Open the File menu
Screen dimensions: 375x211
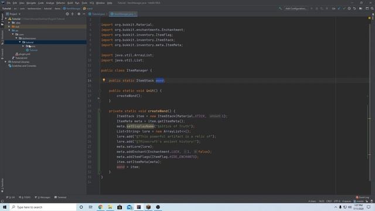point(9,3)
